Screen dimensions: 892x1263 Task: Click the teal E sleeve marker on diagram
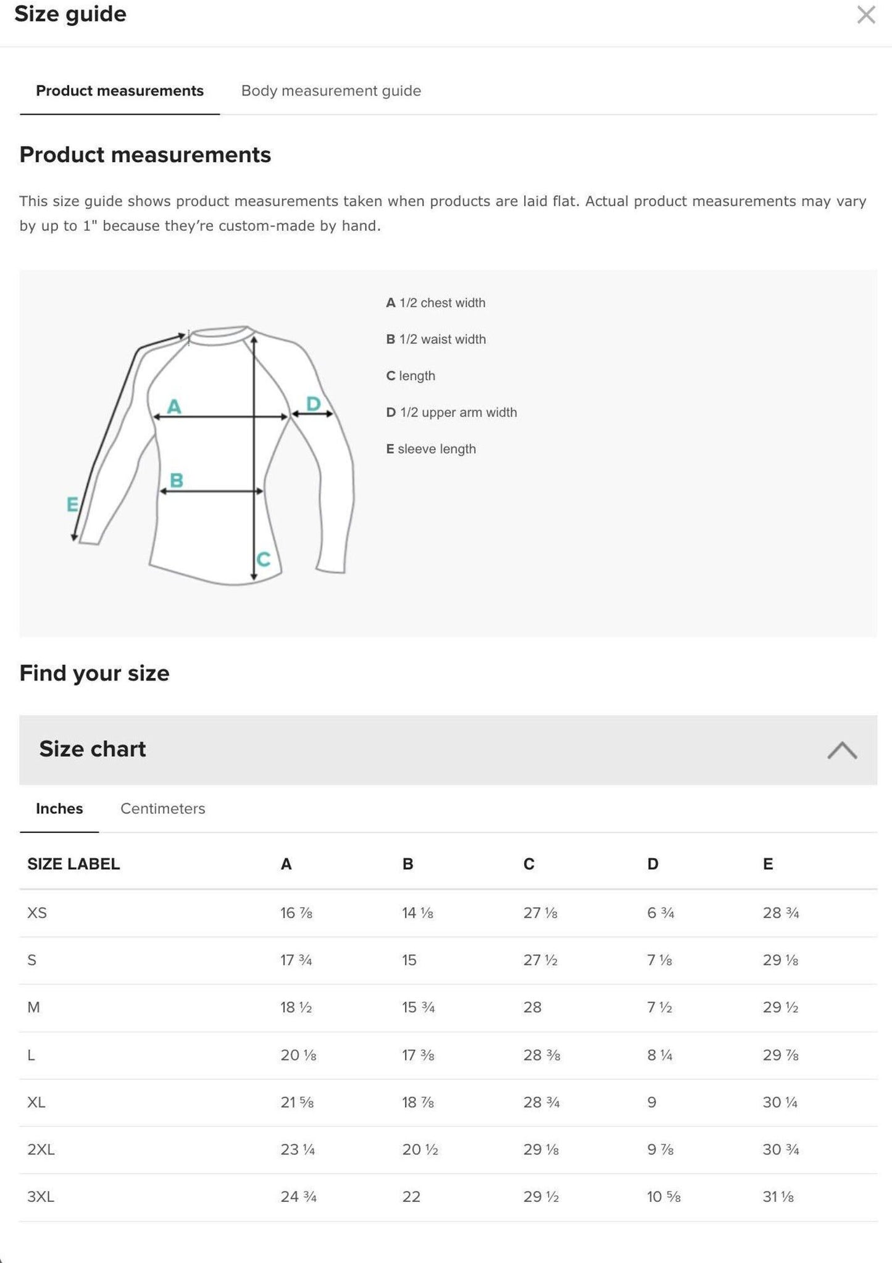(x=72, y=504)
